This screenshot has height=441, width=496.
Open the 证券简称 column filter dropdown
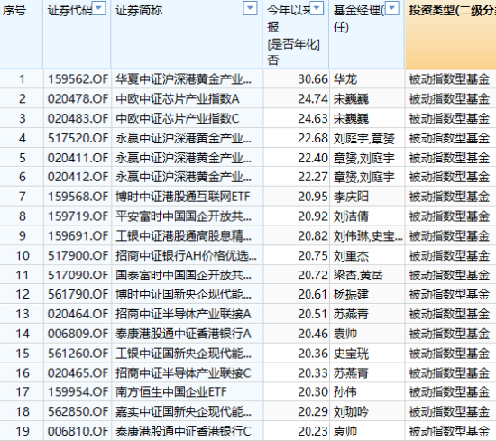250,8
